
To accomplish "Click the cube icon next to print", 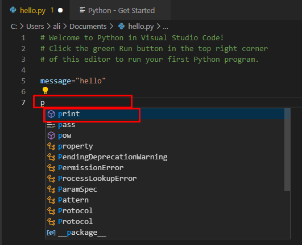I will [x=51, y=114].
